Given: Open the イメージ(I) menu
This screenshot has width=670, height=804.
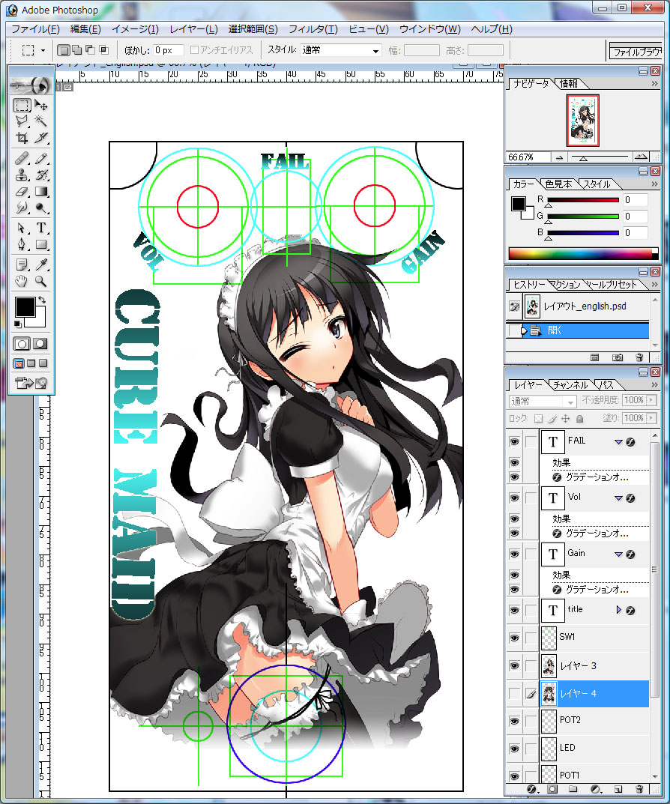Looking at the screenshot, I should click(135, 29).
